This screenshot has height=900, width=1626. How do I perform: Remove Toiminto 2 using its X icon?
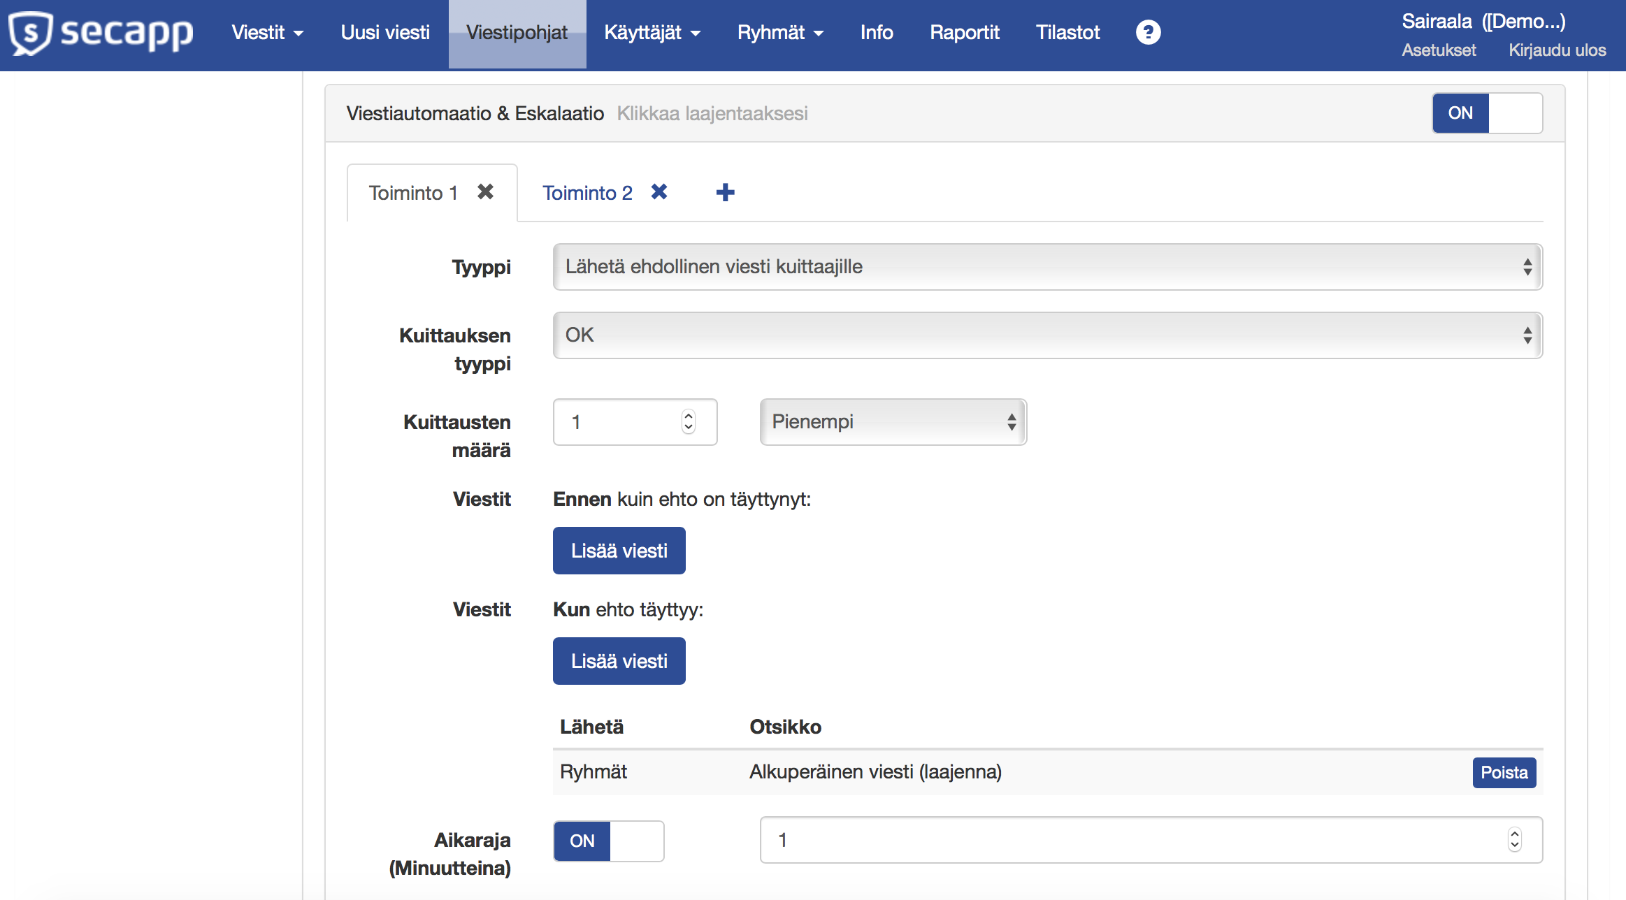659,191
